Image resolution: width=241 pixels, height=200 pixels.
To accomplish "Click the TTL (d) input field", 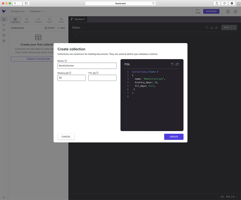I will [x=102, y=78].
